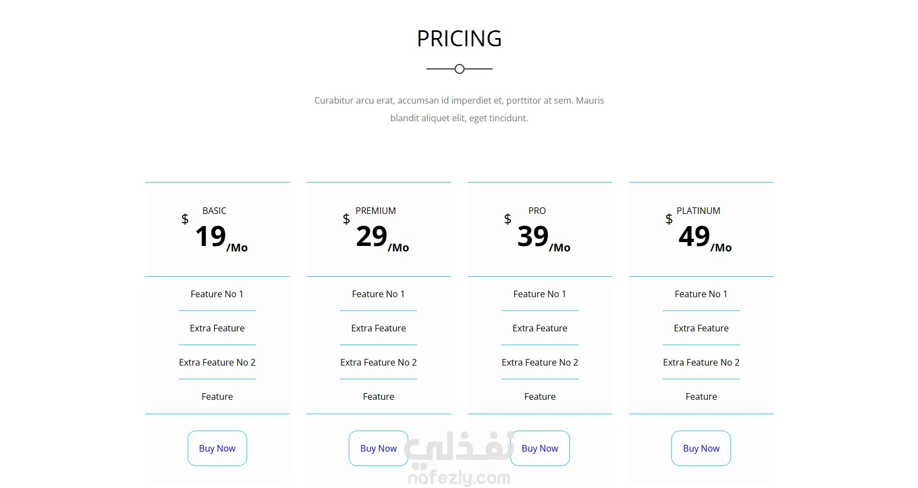Click Buy Now under the Basic plan
918x488 pixels.
(217, 448)
